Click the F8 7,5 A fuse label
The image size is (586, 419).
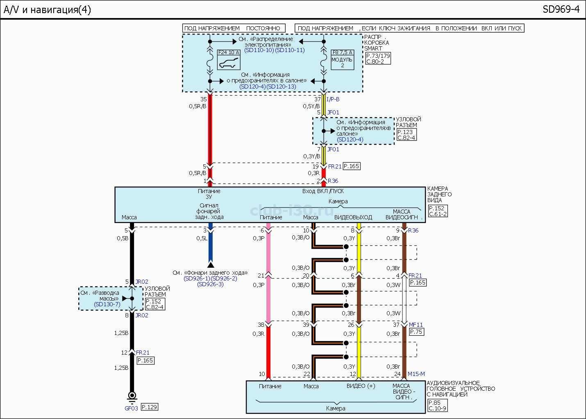pyautogui.click(x=343, y=52)
